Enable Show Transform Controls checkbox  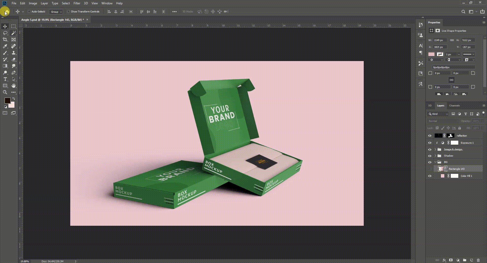pyautogui.click(x=68, y=12)
